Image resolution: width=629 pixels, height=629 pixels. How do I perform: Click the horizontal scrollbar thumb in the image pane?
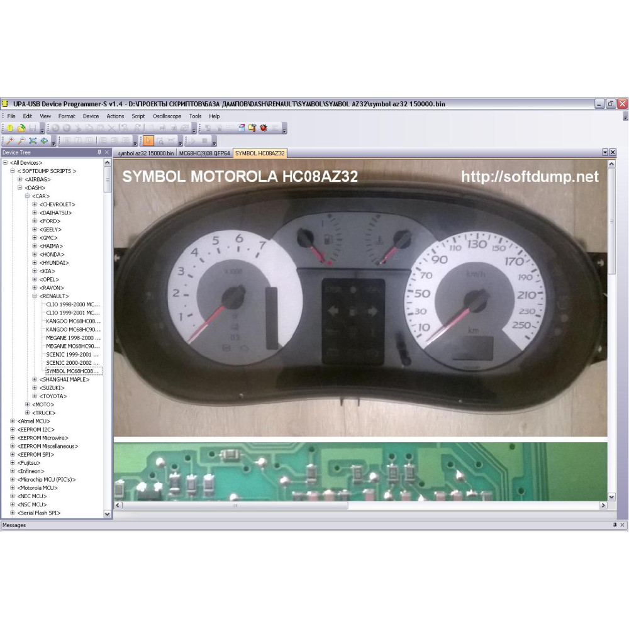[x=235, y=506]
